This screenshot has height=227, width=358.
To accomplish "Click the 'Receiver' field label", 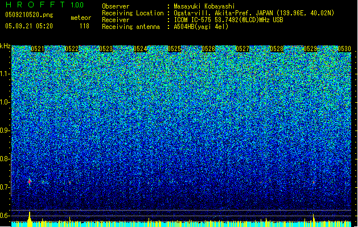I will pyautogui.click(x=116, y=20).
